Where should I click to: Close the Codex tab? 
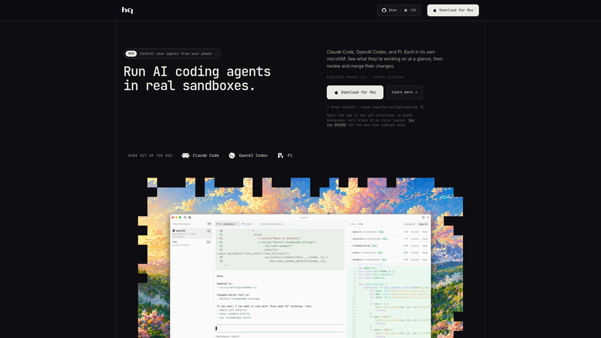(254, 224)
